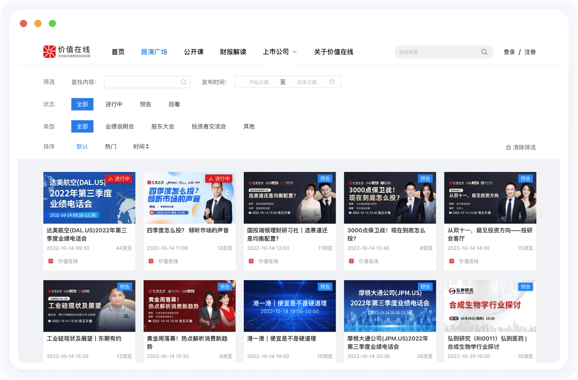Click 价值在线 publisher icon under 3000点保卫战 card
This screenshot has height=380, width=578.
coord(351,261)
